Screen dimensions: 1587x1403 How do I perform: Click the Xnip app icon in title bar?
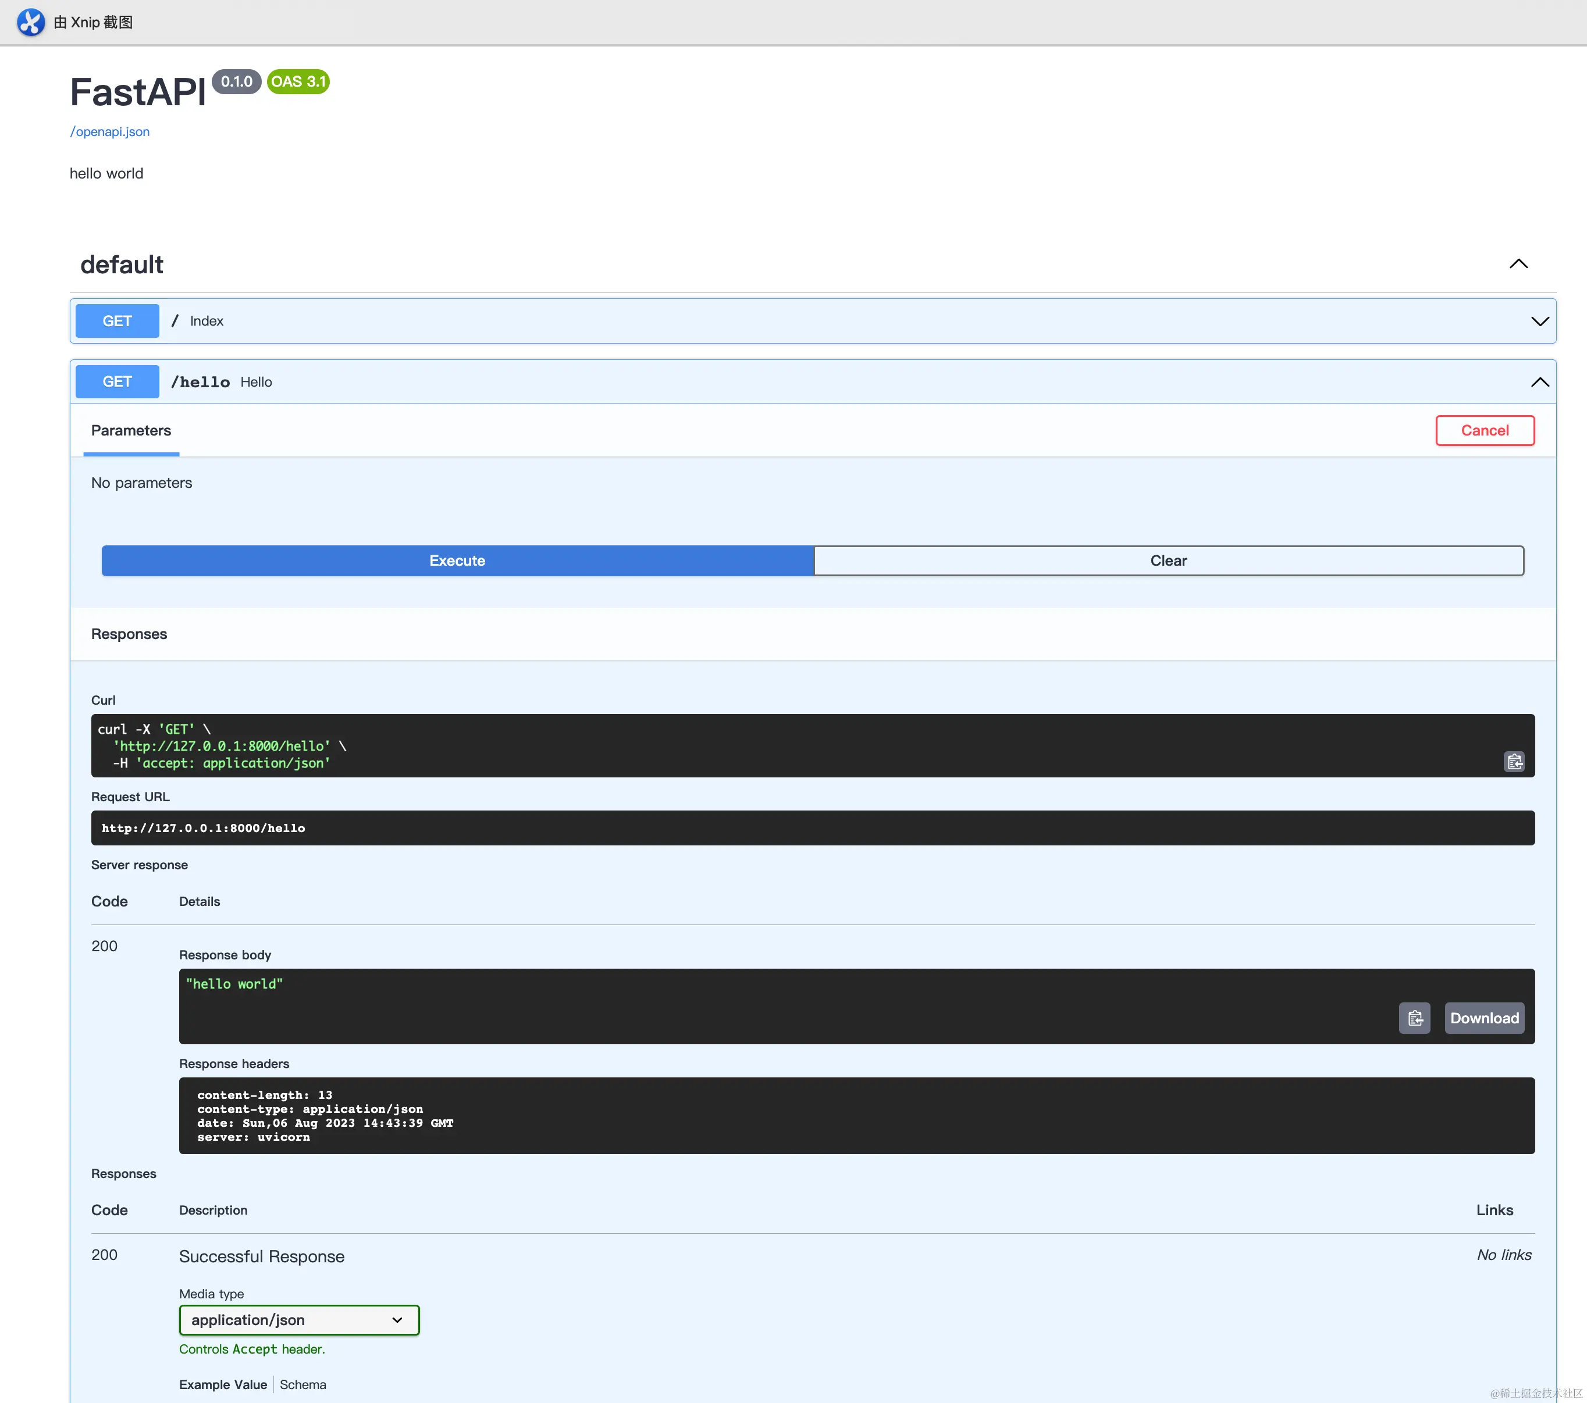click(31, 22)
